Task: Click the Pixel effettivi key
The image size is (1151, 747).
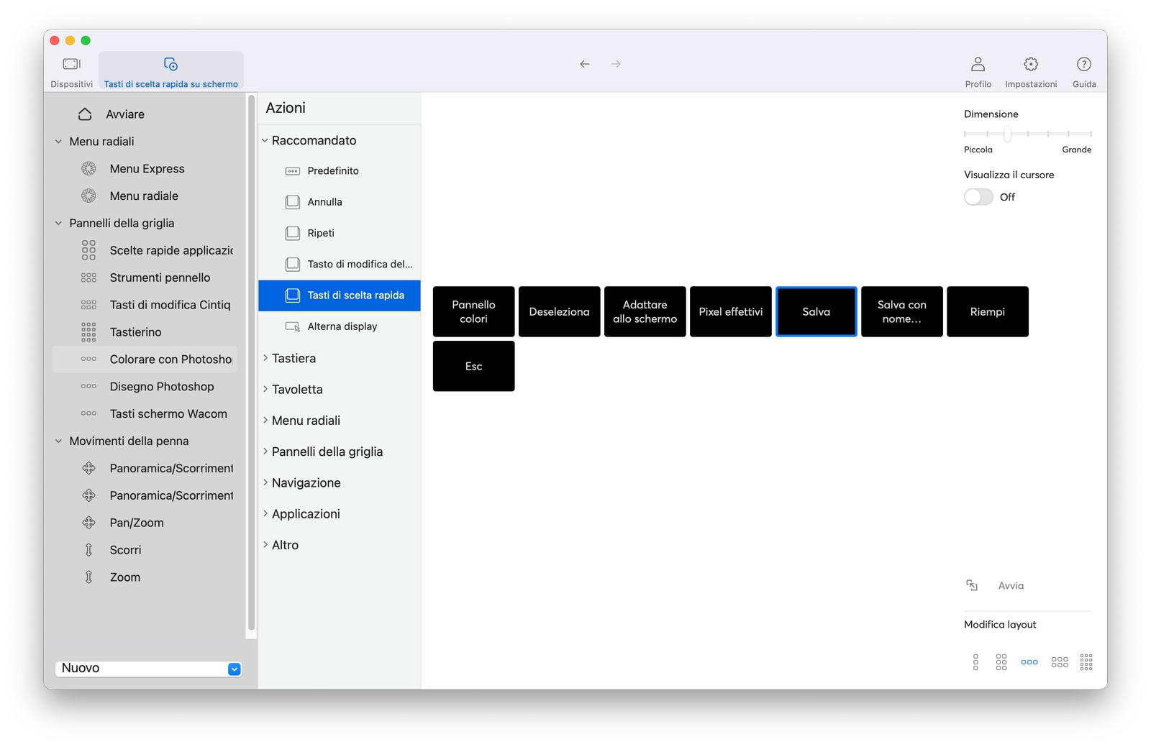Action: (x=731, y=311)
